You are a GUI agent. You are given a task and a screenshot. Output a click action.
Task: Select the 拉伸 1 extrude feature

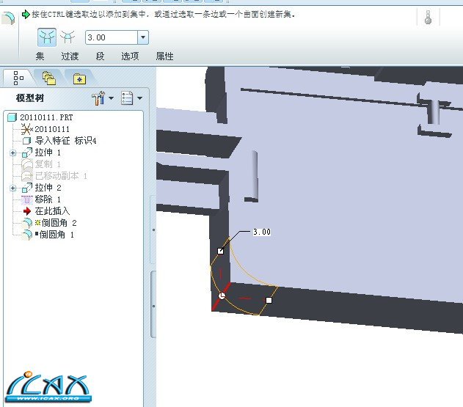48,153
